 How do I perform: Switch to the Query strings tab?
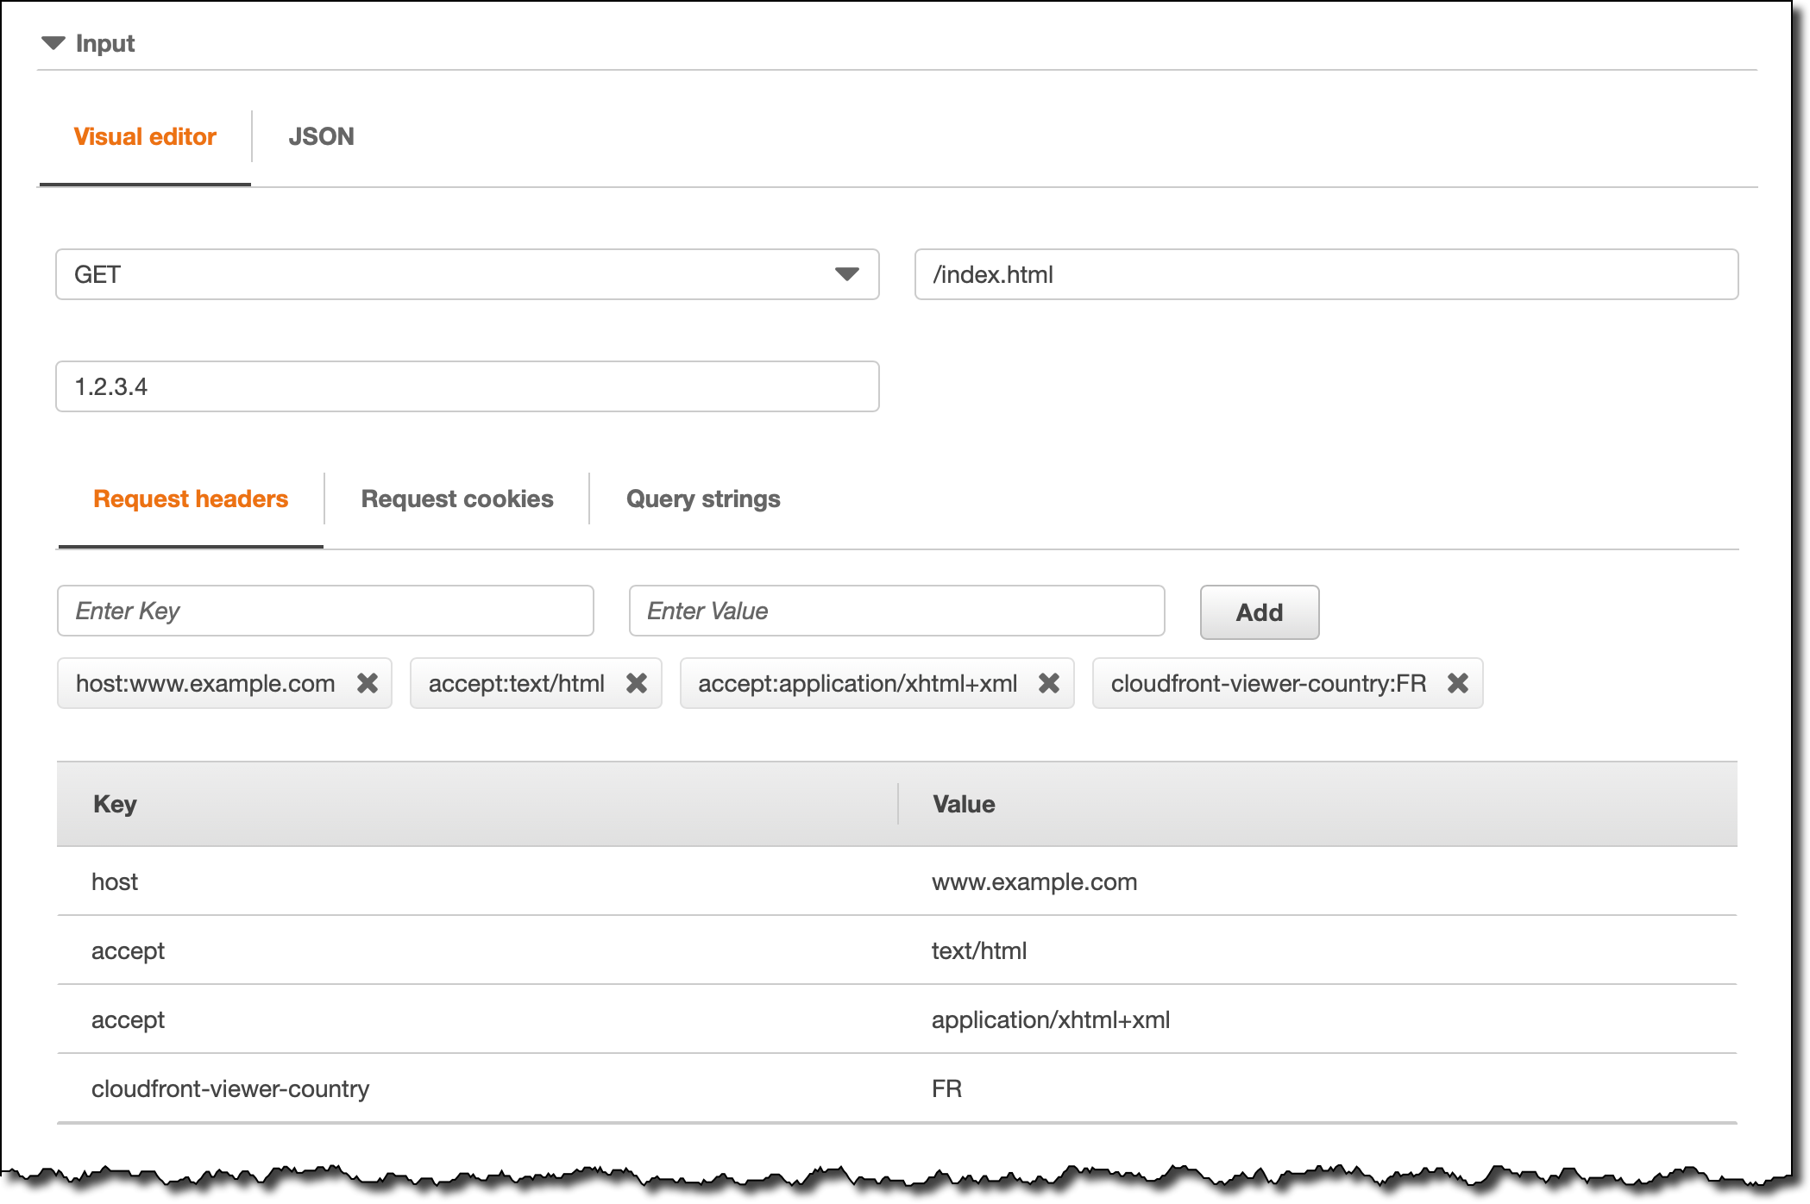coord(702,499)
